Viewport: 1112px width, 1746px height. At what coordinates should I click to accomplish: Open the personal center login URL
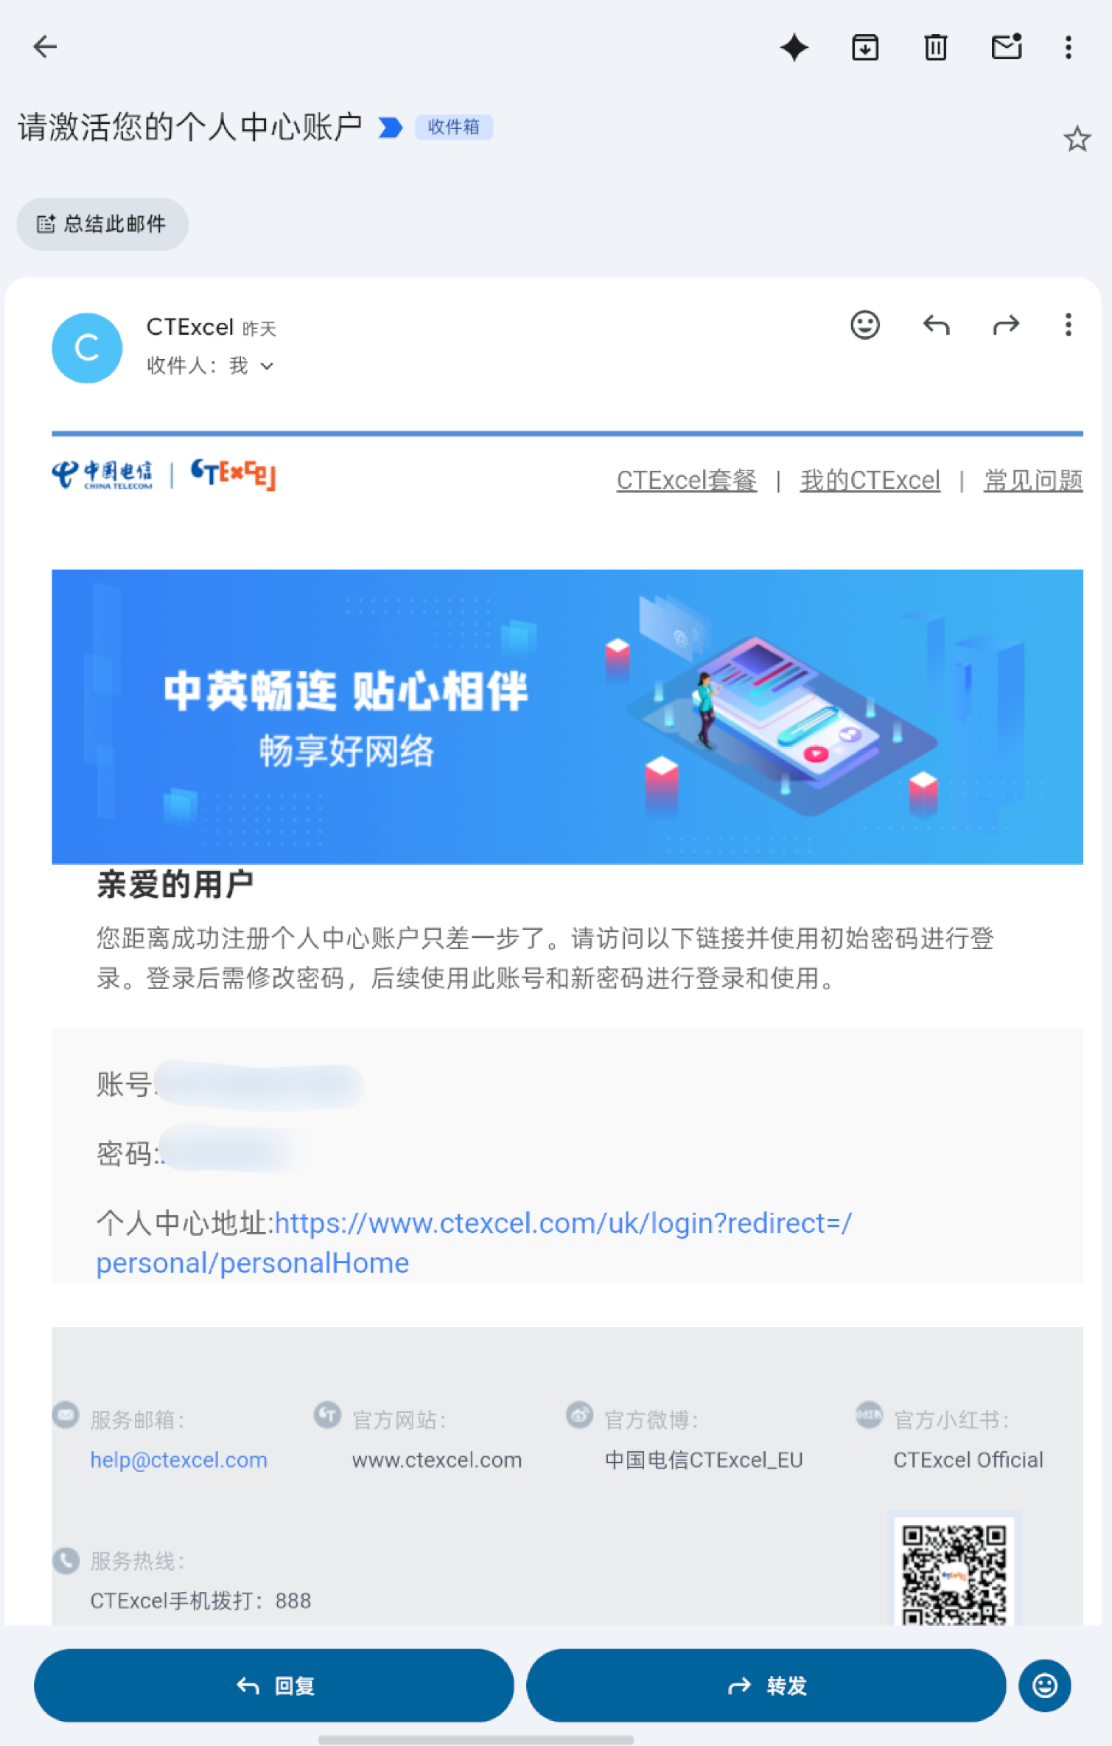point(474,1243)
